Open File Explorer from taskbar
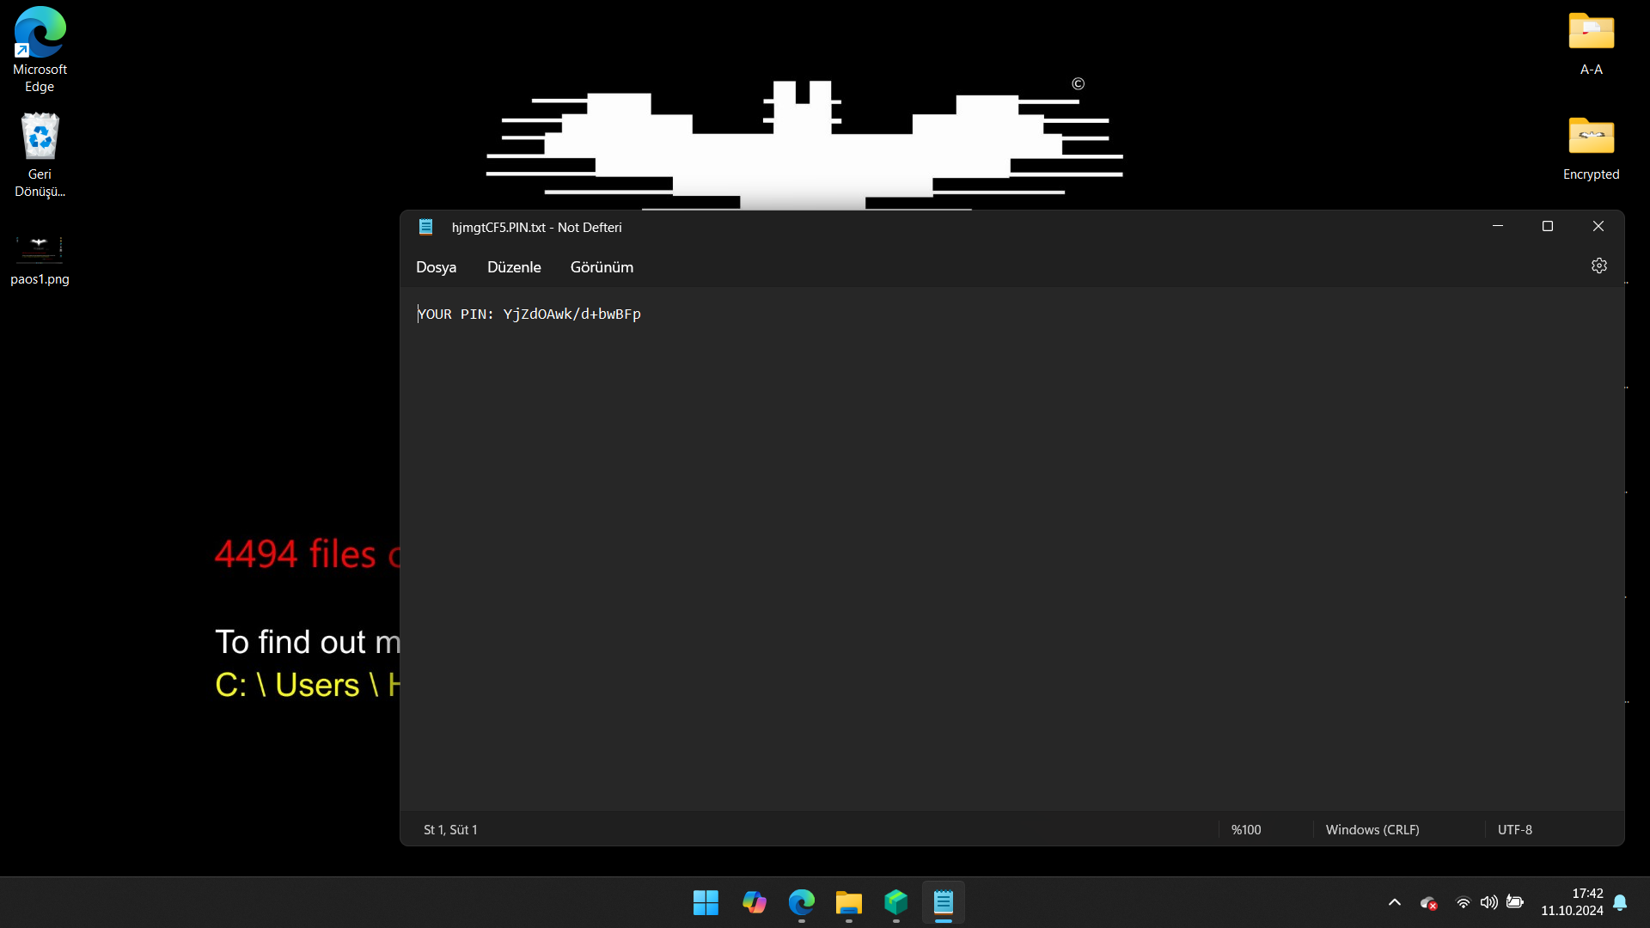Screen dimensions: 1650x928 tap(848, 902)
